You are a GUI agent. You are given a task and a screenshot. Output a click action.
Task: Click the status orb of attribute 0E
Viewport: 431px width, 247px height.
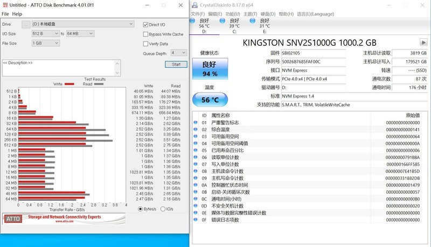coord(196,213)
